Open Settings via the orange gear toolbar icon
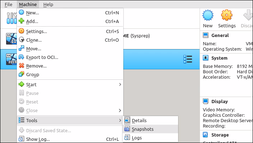 (x=227, y=15)
